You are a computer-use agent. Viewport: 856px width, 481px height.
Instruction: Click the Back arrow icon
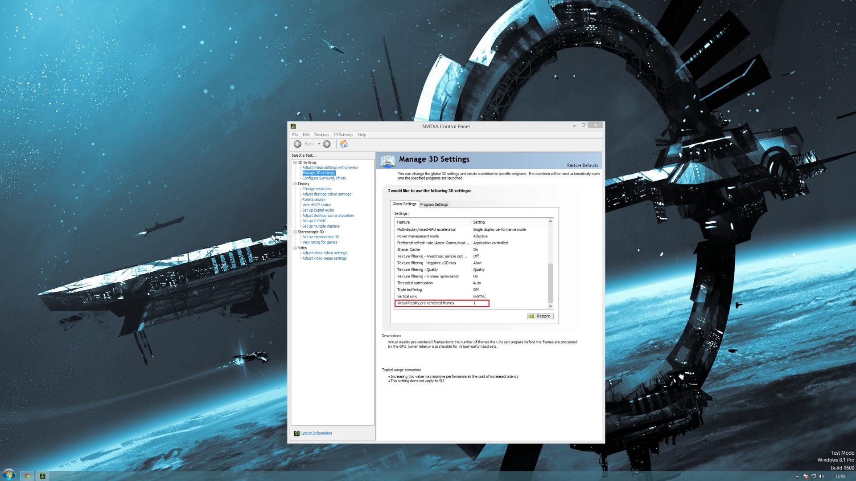(x=297, y=144)
